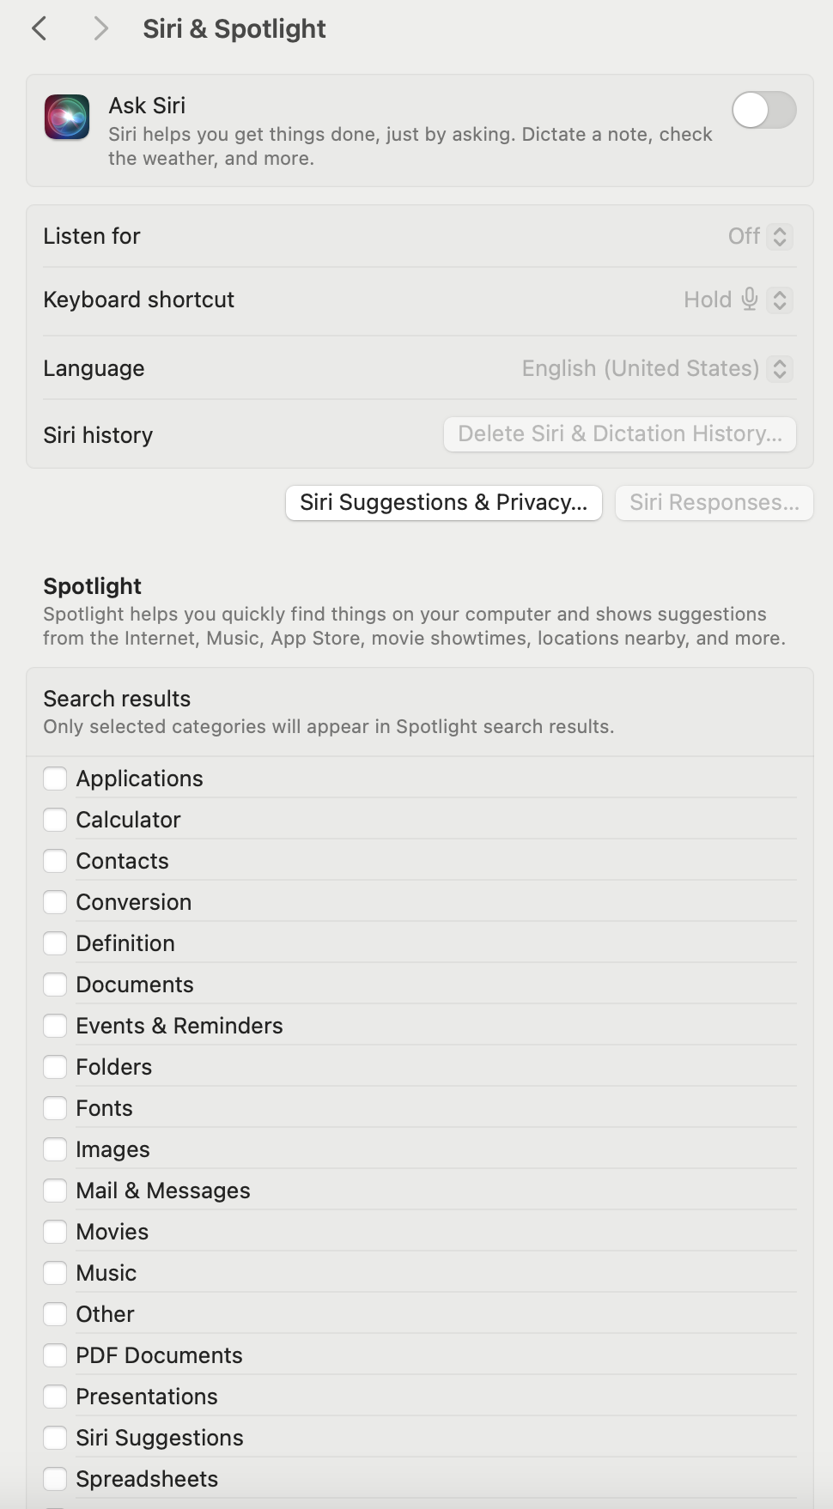
Task: Click the forward navigation arrow
Action: click(100, 28)
